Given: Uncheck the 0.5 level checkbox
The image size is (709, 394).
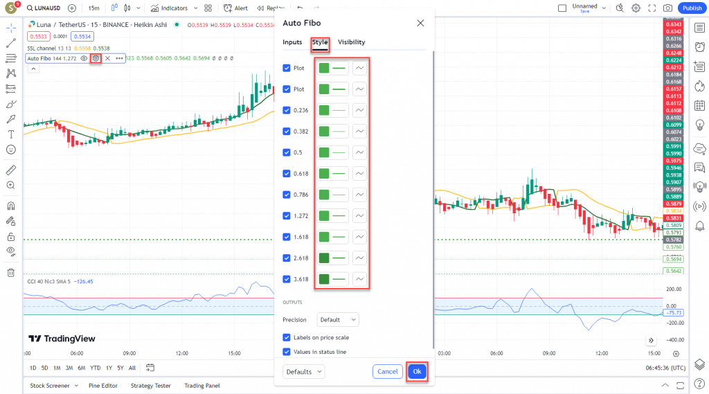Looking at the screenshot, I should 286,152.
